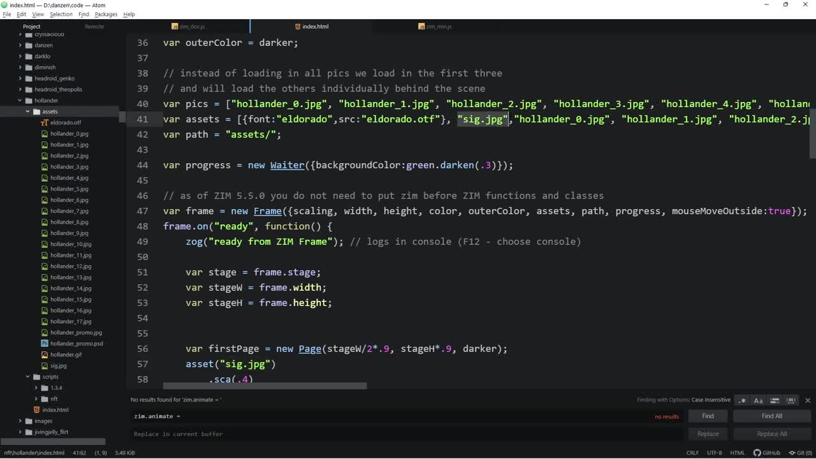Toggle the regex option in find panel
Viewport: 816px width, 459px height.
[x=742, y=400]
